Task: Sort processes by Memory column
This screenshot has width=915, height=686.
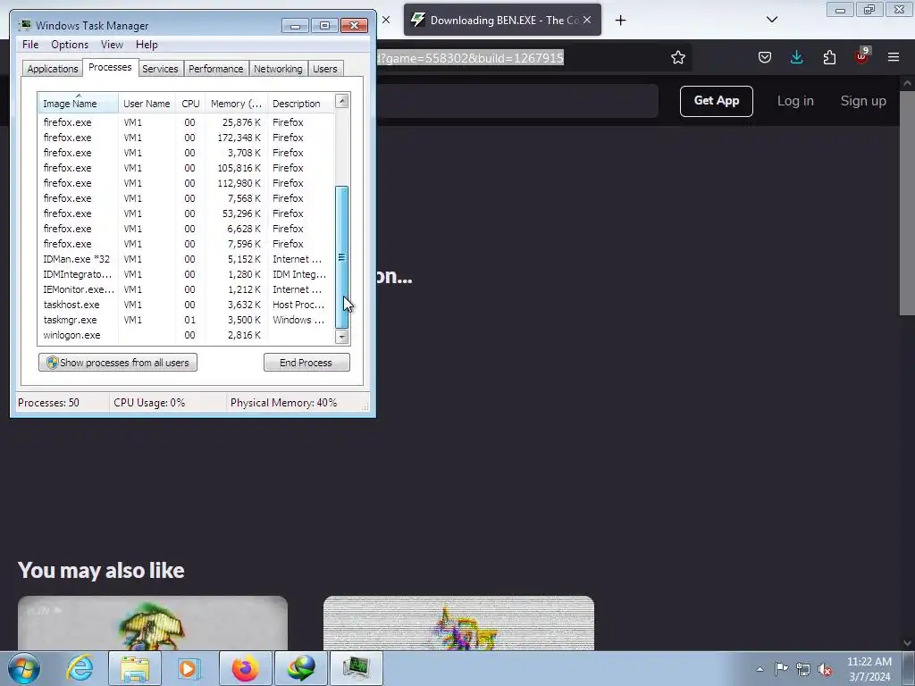Action: (x=236, y=104)
